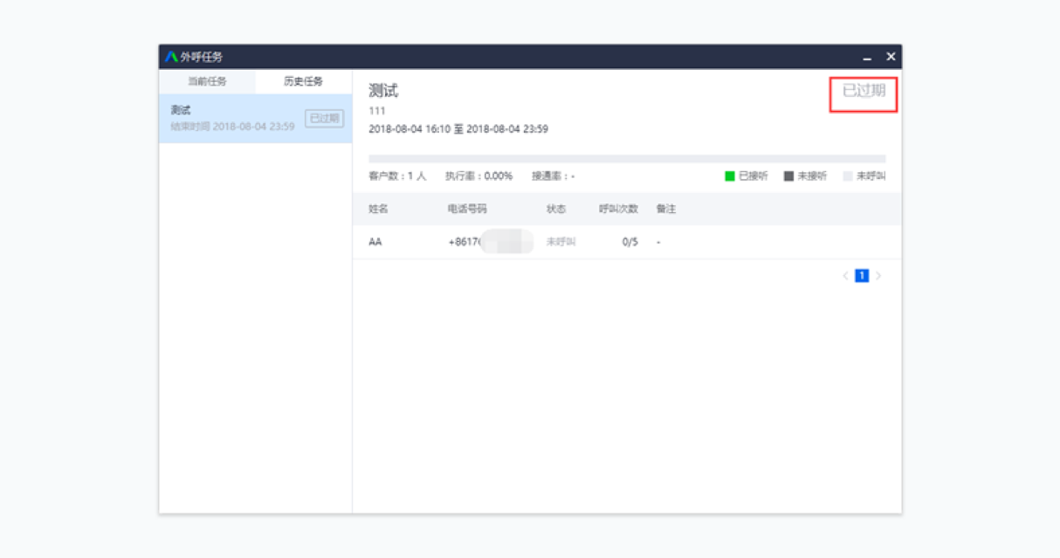Screen dimensions: 1060x558
Task: Switch to the 当前任务 tab
Action: pyautogui.click(x=207, y=81)
